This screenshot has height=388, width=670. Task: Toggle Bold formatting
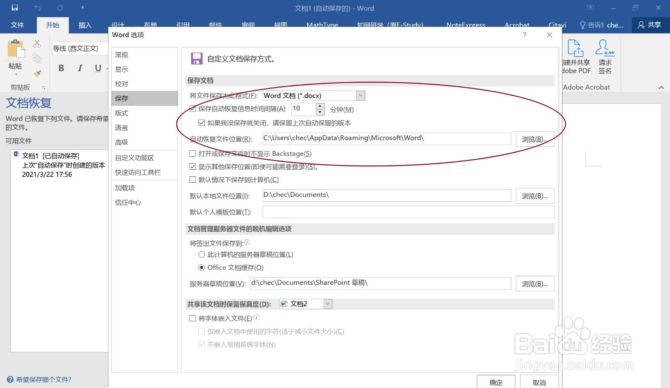pyautogui.click(x=61, y=68)
